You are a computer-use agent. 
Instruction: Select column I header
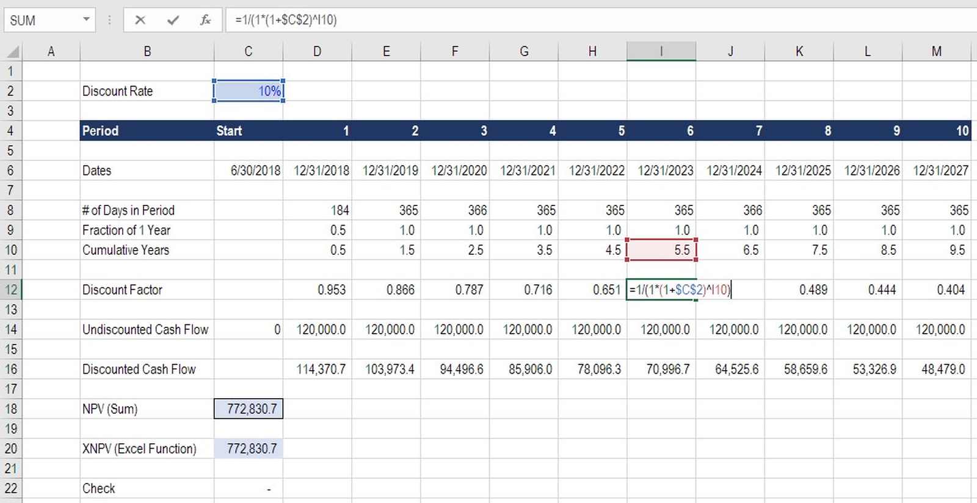(x=661, y=52)
